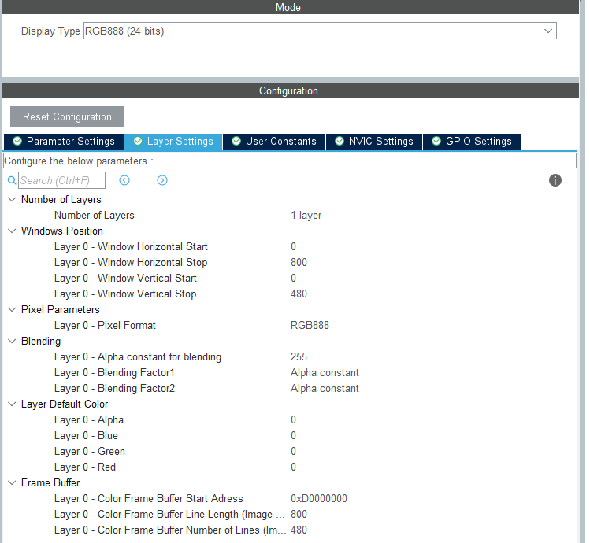Screen dimensions: 590x543
Task: Edit Window Horizontal Stop value 800
Action: [x=299, y=263]
